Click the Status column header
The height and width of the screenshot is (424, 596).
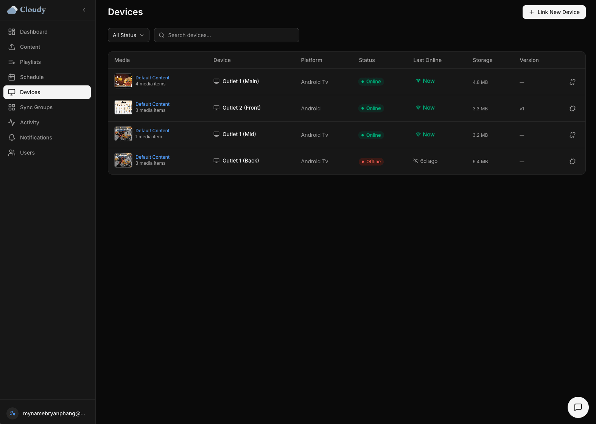(x=367, y=60)
